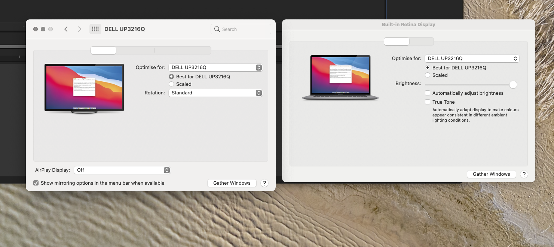The height and width of the screenshot is (247, 554).
Task: Click the DELL monitor preview thumbnail
Action: [84, 88]
